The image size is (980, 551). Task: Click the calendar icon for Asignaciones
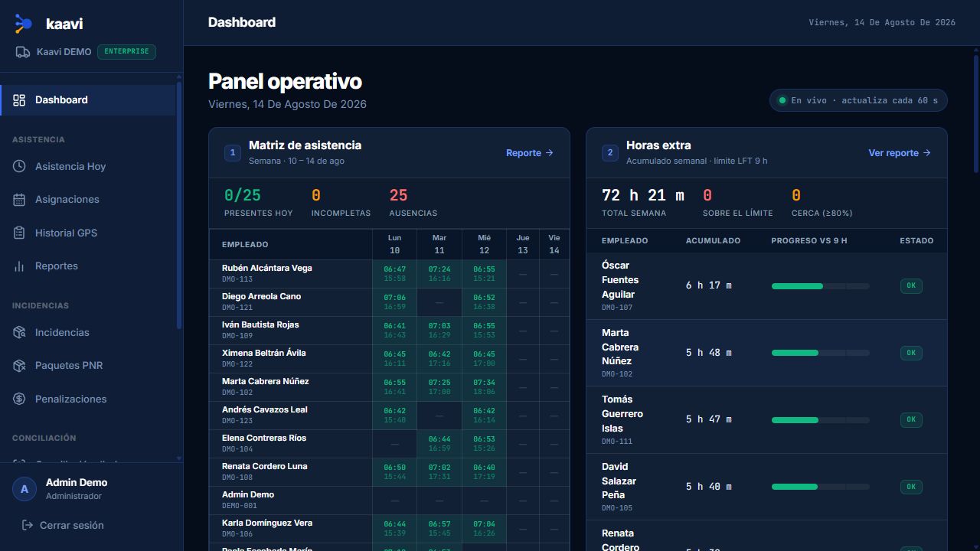(20, 200)
